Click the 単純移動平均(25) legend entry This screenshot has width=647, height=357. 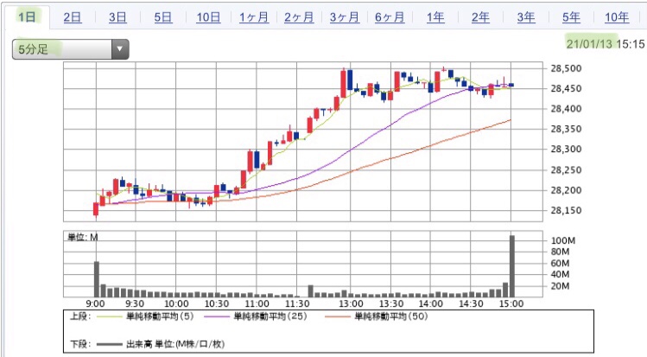click(270, 316)
